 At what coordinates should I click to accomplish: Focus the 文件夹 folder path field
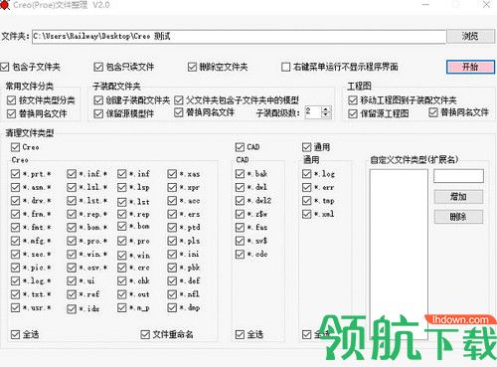(x=239, y=36)
